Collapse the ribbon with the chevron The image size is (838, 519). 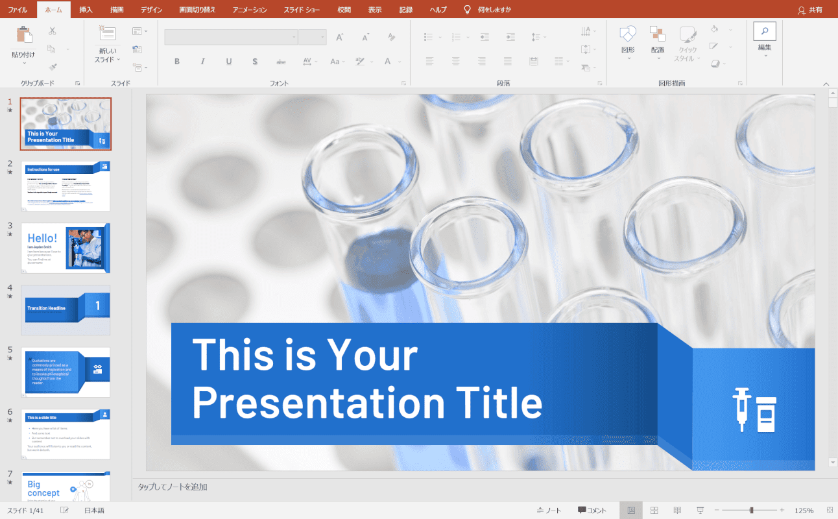pyautogui.click(x=826, y=84)
